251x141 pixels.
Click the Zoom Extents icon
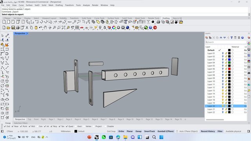click(64, 28)
